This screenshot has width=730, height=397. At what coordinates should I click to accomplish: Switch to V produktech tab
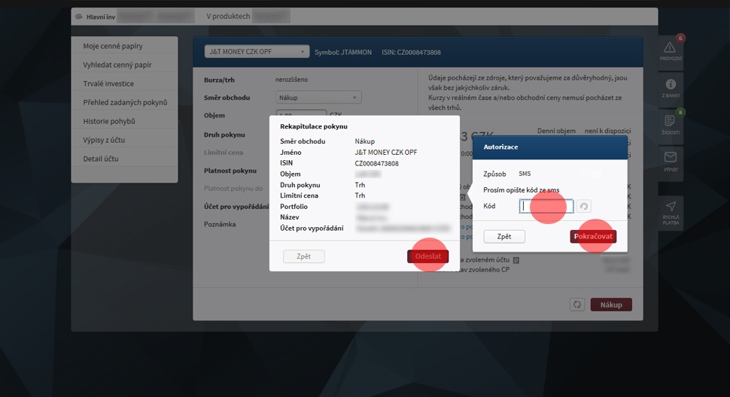pos(228,17)
